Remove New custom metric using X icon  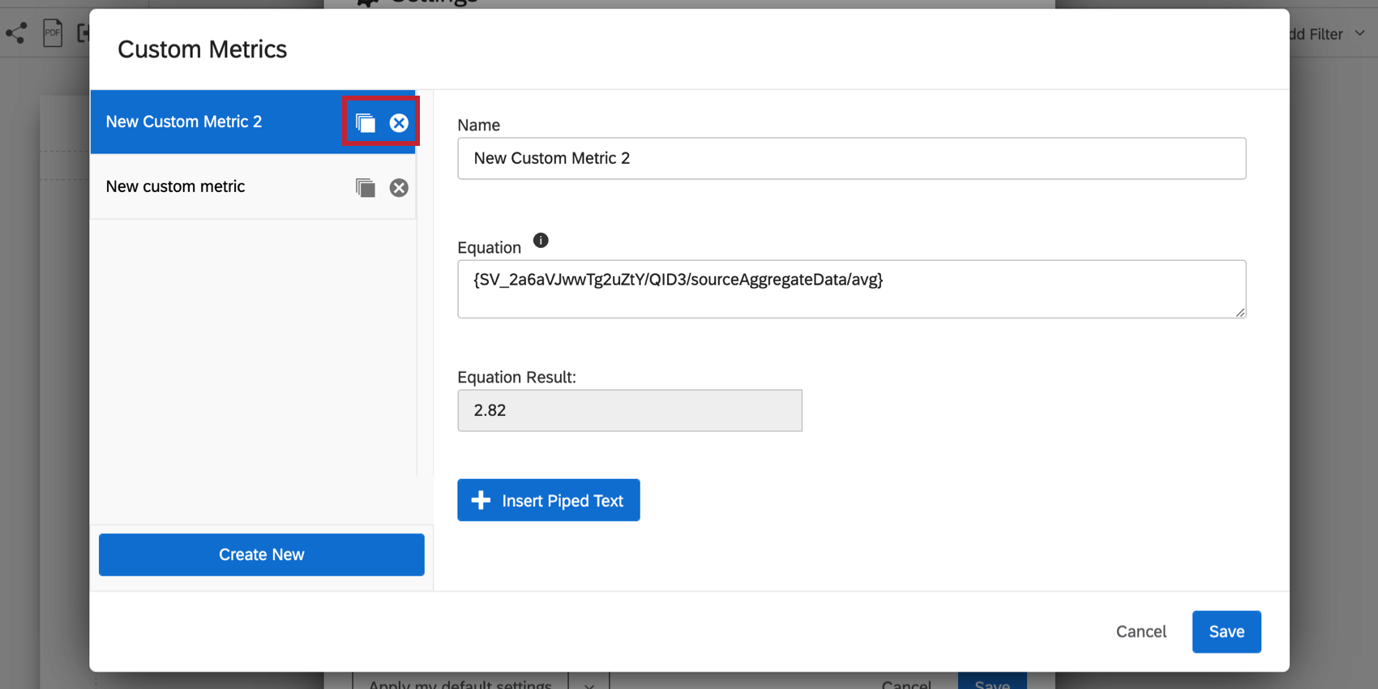399,187
